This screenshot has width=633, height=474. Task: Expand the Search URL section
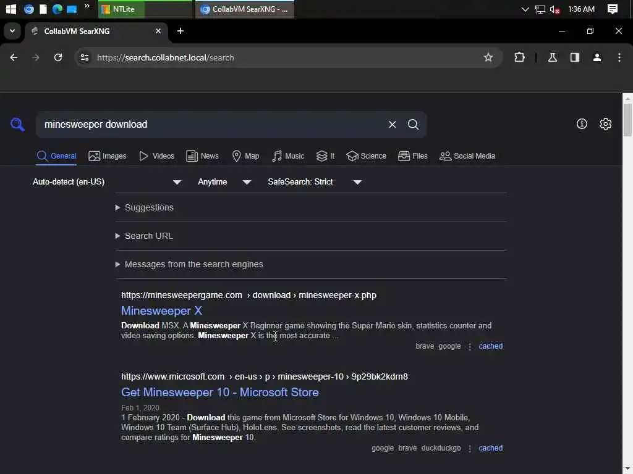tap(144, 236)
